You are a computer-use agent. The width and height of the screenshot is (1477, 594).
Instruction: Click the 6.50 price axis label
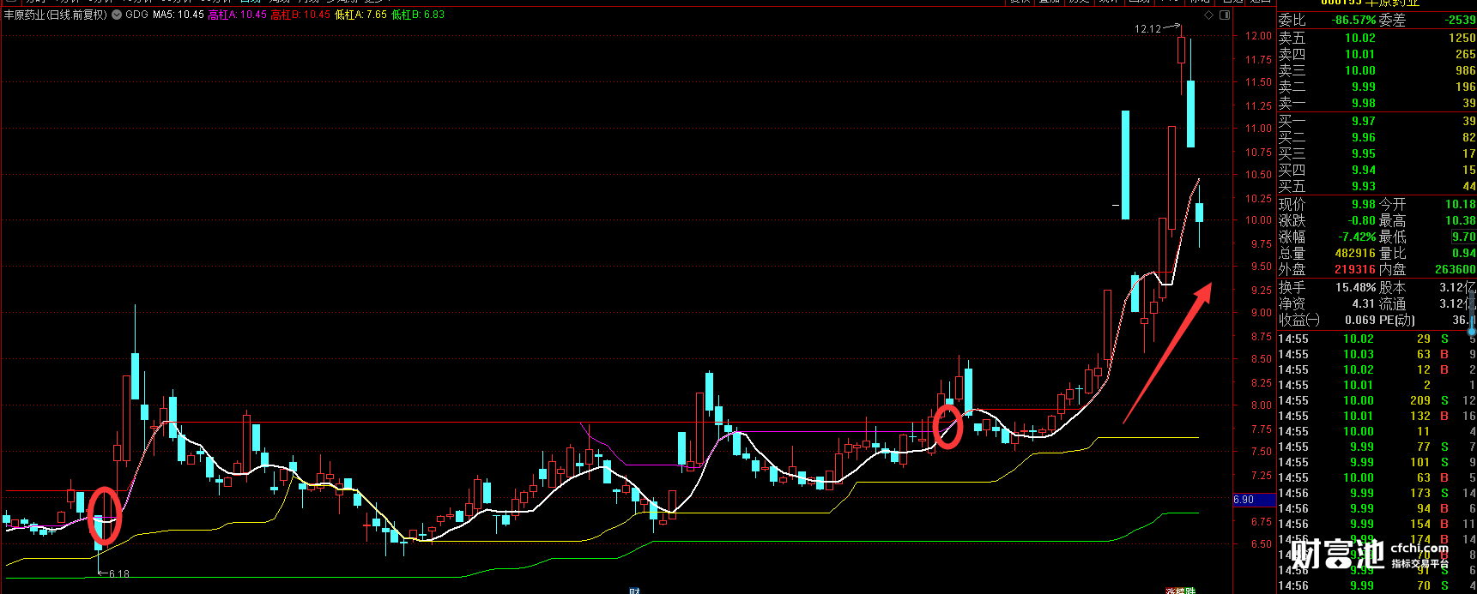click(x=1261, y=544)
